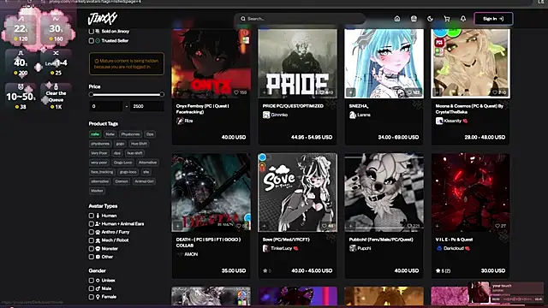The image size is (548, 308).
Task: Select the Alternative product tag
Action: [147, 163]
